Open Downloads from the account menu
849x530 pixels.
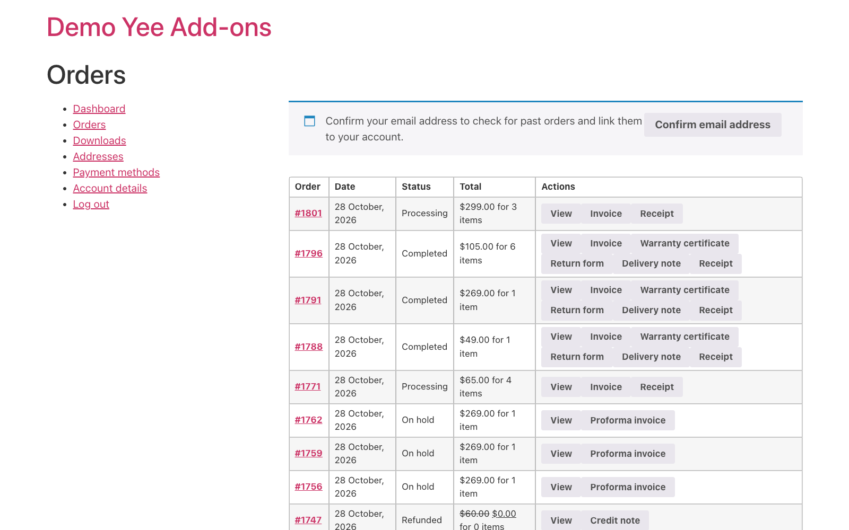[x=99, y=140]
